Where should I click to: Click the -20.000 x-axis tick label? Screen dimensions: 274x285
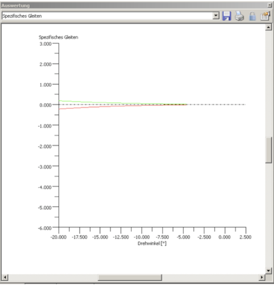[x=59, y=237]
